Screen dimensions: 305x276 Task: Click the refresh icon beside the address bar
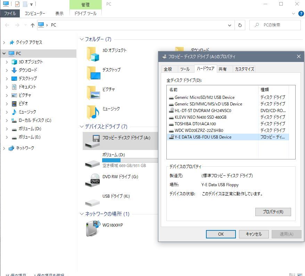(x=240, y=25)
